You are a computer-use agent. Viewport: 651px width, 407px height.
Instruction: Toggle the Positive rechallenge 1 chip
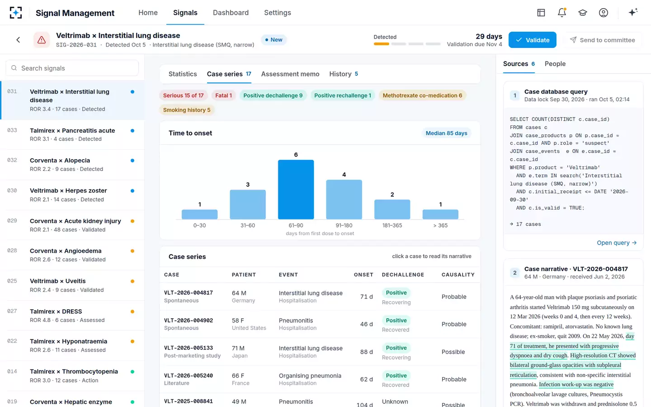pos(343,95)
